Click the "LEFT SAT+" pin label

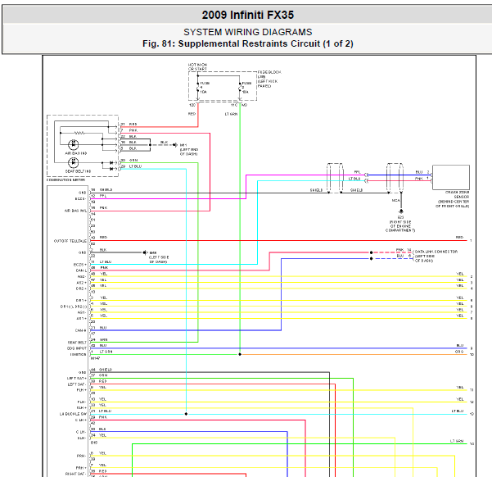[x=77, y=379]
